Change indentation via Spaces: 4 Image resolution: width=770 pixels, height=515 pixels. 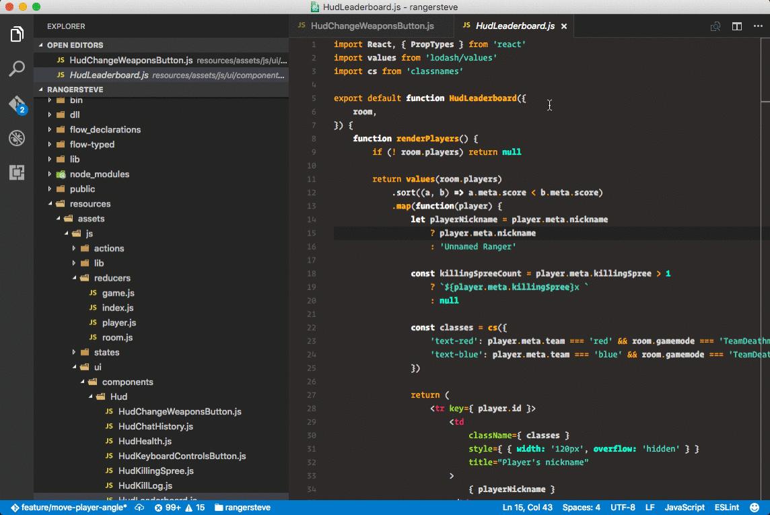pyautogui.click(x=582, y=507)
